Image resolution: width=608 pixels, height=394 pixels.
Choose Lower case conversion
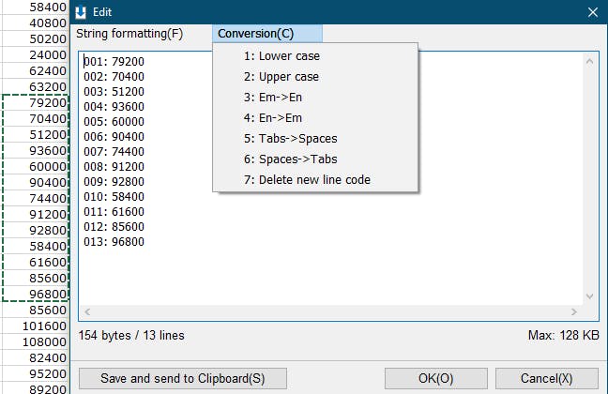(281, 56)
